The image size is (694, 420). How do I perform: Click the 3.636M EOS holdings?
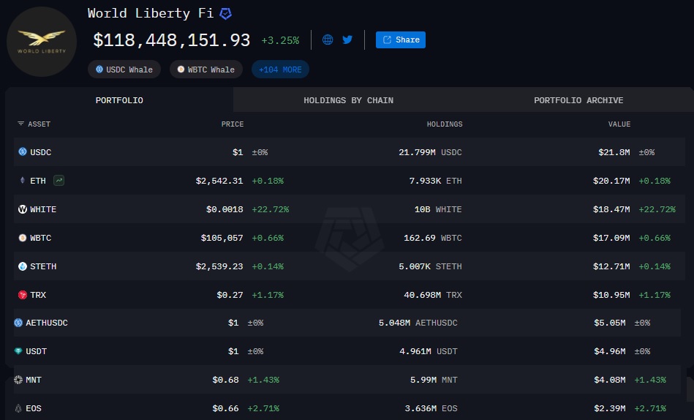[431, 408]
